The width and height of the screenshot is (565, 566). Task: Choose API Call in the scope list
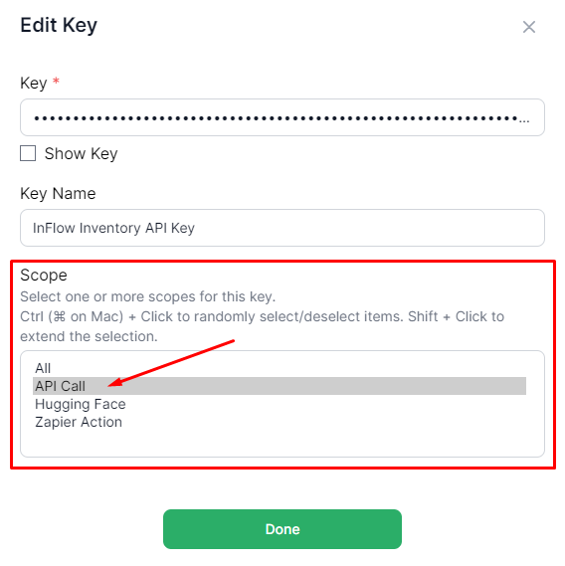click(280, 386)
